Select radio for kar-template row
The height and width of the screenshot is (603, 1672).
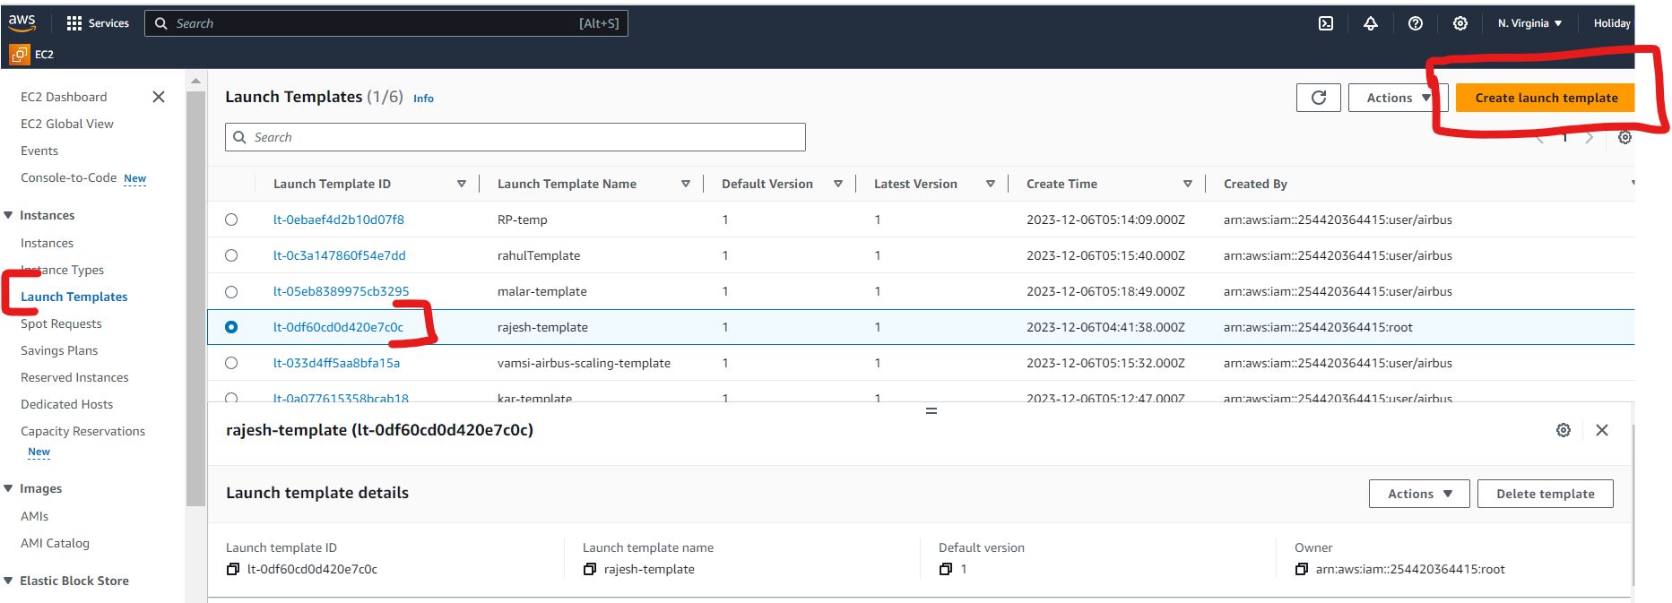(231, 398)
